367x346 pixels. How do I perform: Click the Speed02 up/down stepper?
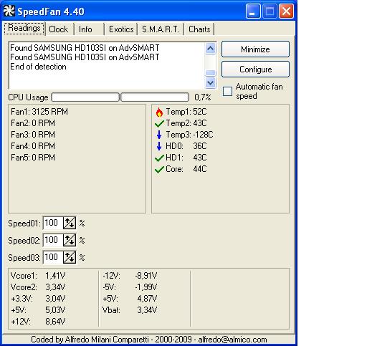click(70, 240)
